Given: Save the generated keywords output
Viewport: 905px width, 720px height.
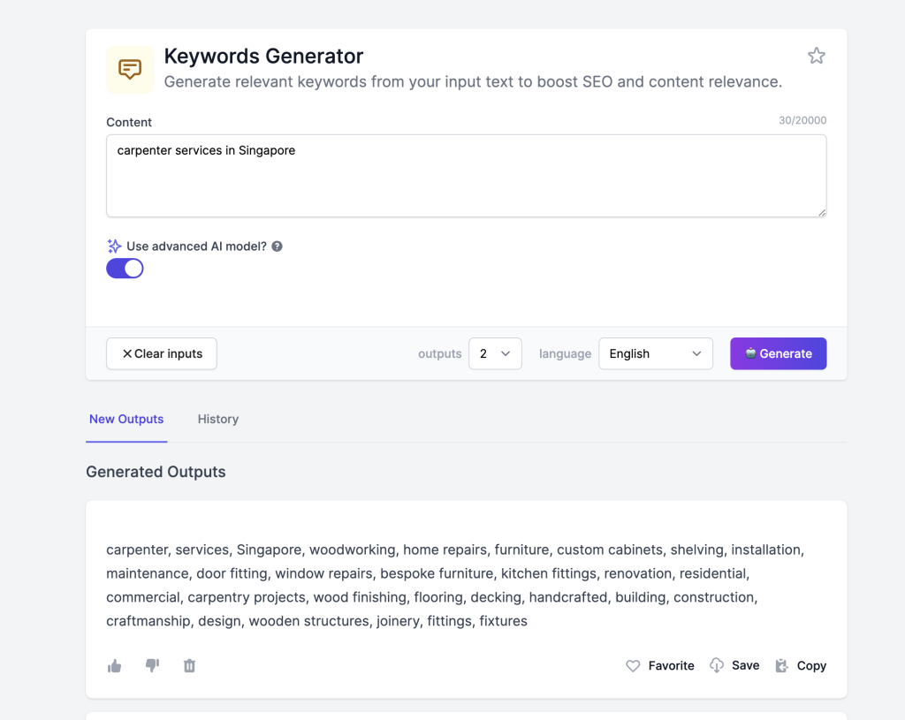Looking at the screenshot, I should point(734,666).
